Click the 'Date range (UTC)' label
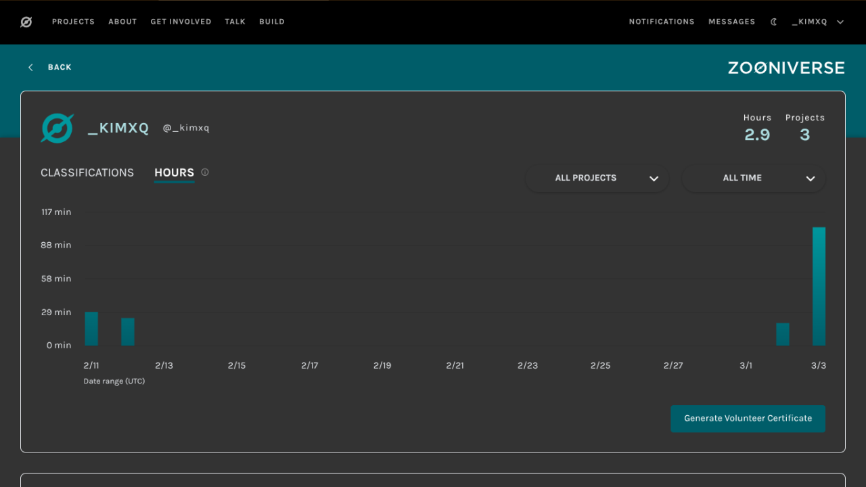Screen dimensions: 866x487 click(114, 381)
